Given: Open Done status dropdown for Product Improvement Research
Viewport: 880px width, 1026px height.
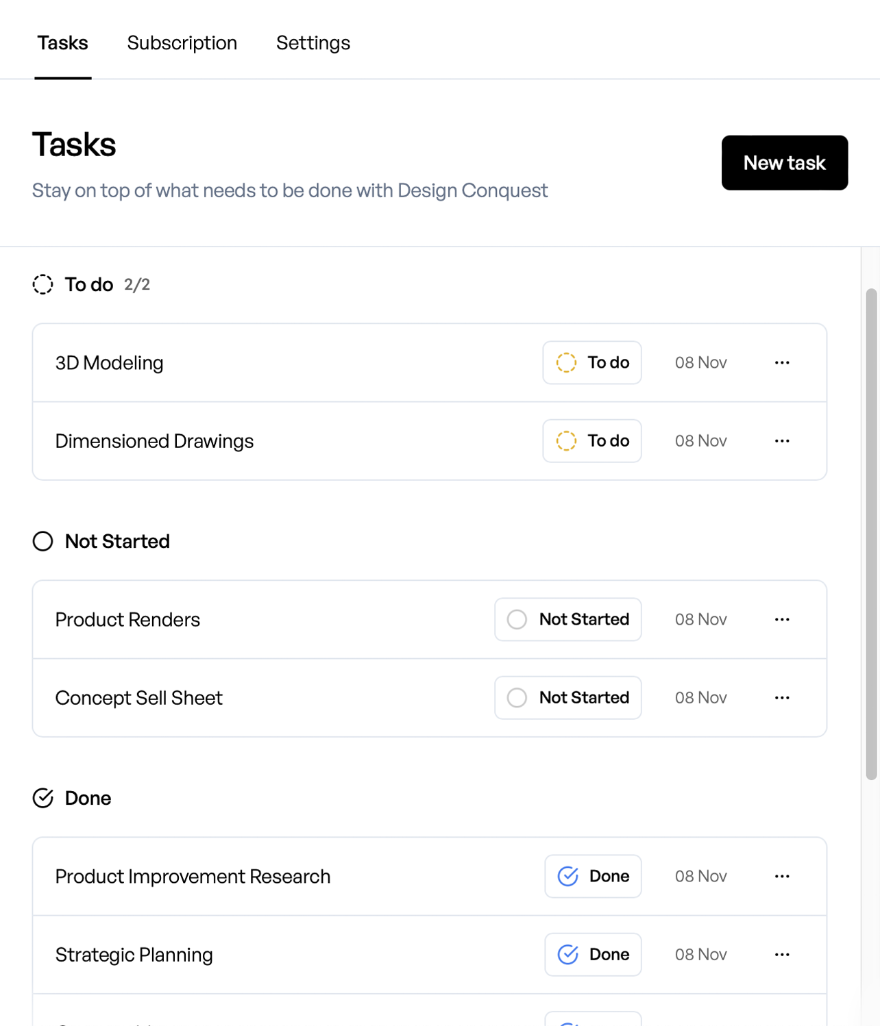Looking at the screenshot, I should click(x=594, y=876).
